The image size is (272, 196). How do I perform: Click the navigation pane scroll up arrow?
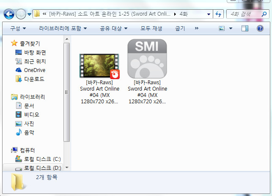click(67, 39)
